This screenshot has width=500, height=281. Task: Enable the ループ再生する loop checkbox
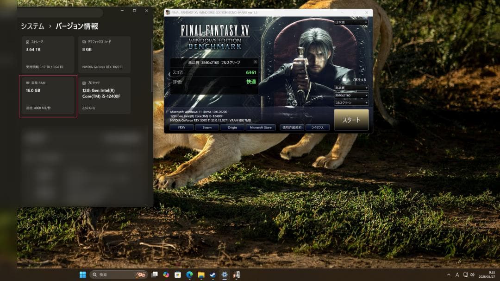(x=344, y=80)
